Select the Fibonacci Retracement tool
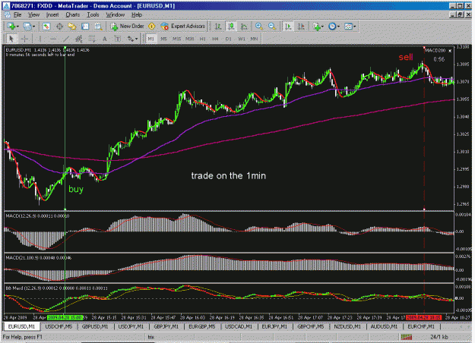Screen dimensions: 475x343 pos(92,39)
